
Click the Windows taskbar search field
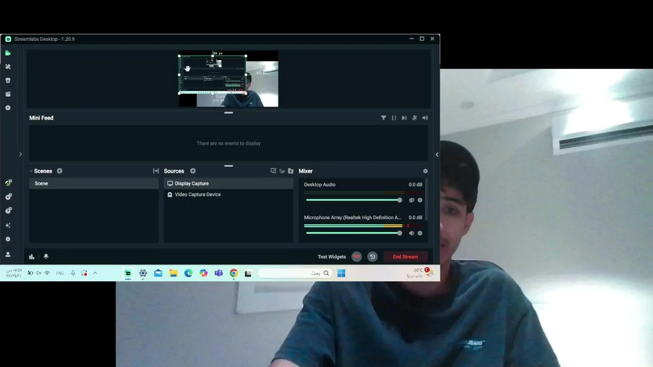coord(295,273)
